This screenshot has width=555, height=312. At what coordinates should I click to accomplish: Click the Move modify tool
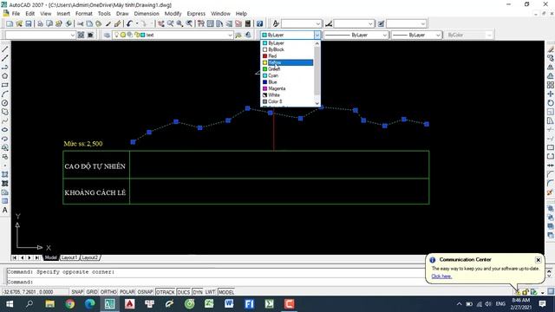point(551,94)
